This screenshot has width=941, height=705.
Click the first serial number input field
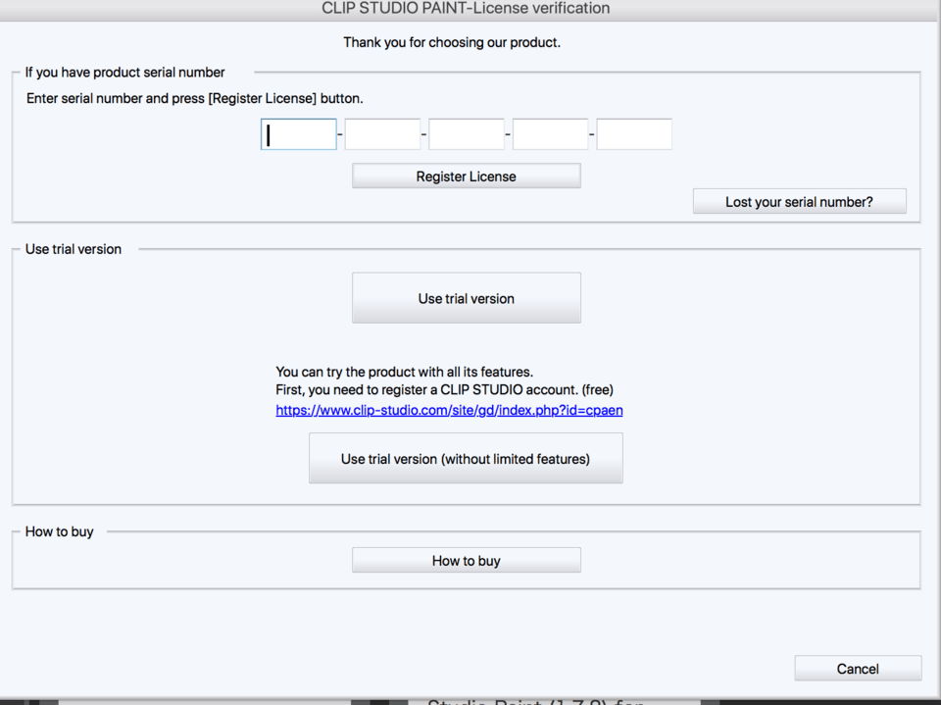(x=299, y=134)
